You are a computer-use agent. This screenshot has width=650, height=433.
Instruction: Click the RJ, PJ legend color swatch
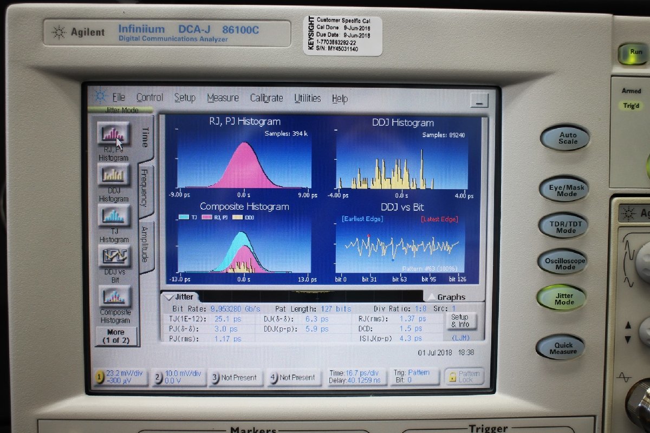[x=207, y=217]
